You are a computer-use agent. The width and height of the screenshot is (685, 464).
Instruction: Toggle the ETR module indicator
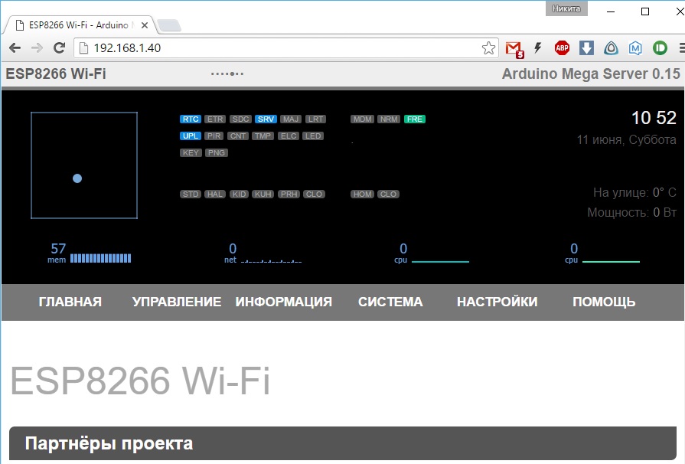coord(215,119)
